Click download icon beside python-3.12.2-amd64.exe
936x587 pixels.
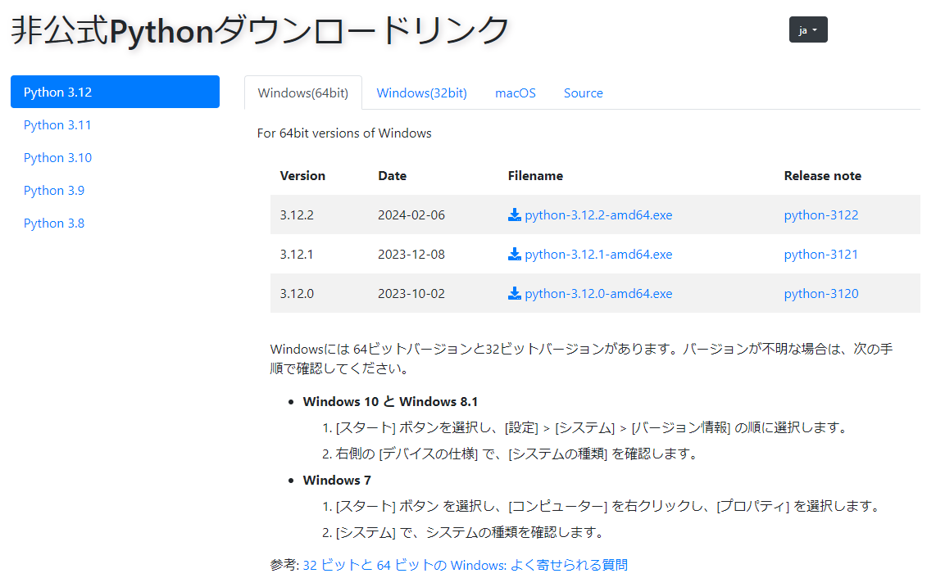(515, 215)
